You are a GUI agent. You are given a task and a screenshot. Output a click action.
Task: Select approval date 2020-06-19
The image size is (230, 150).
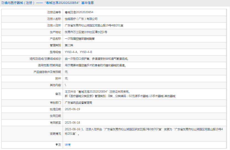[72, 109]
